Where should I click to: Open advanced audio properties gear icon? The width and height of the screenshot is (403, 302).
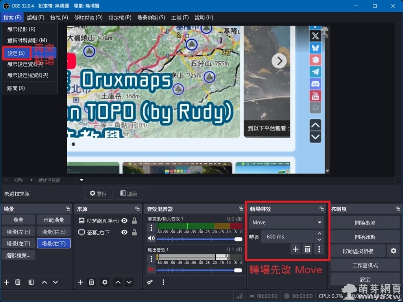coord(150,282)
